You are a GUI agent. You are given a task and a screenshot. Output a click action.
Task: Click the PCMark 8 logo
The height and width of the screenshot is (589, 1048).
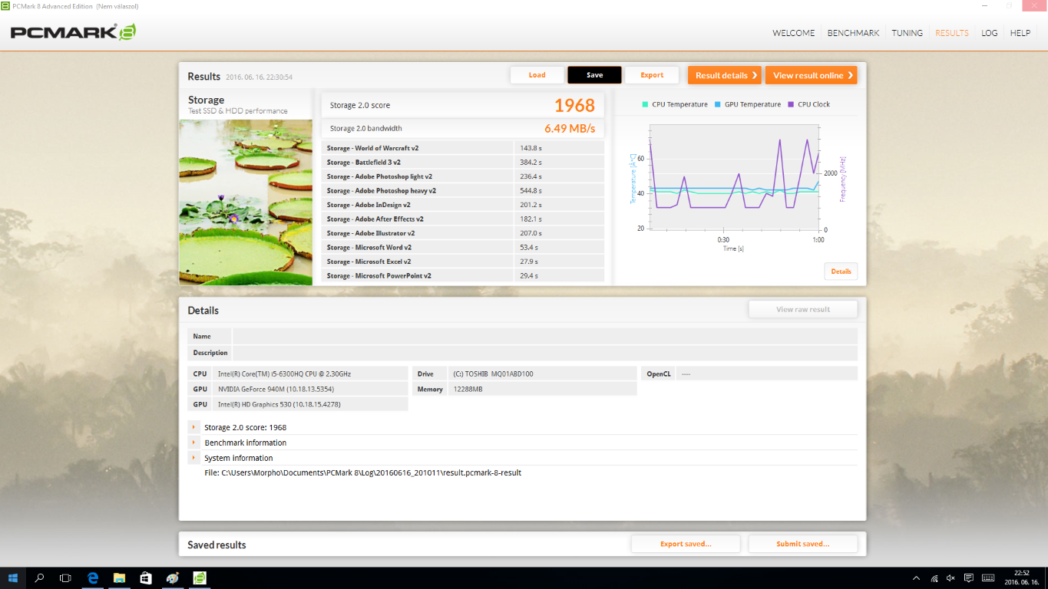tap(73, 32)
